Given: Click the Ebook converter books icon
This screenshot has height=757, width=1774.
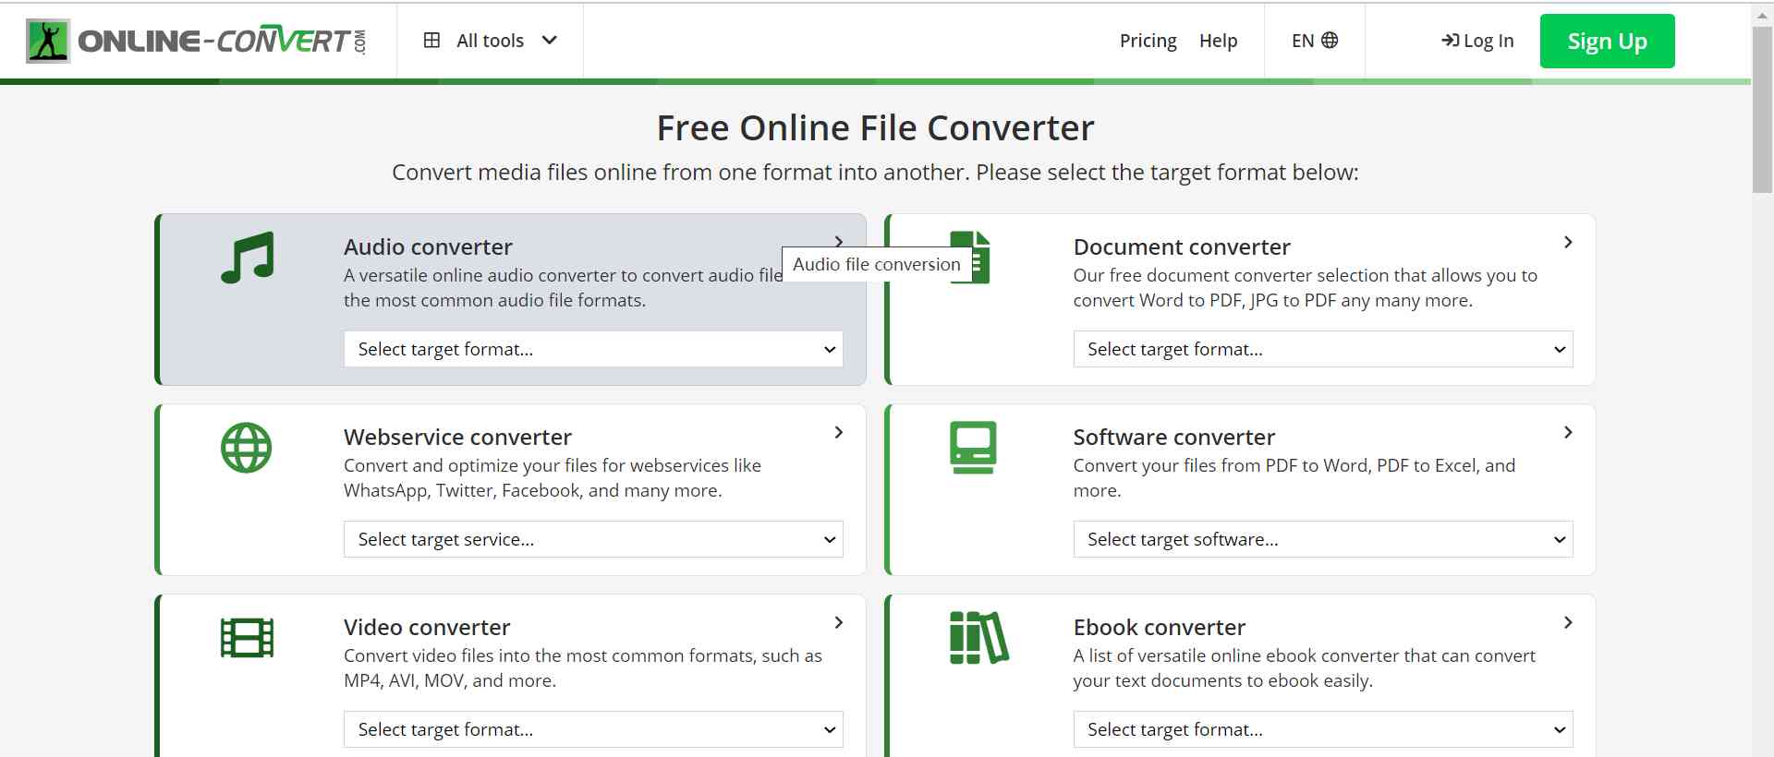Looking at the screenshot, I should coord(978,638).
